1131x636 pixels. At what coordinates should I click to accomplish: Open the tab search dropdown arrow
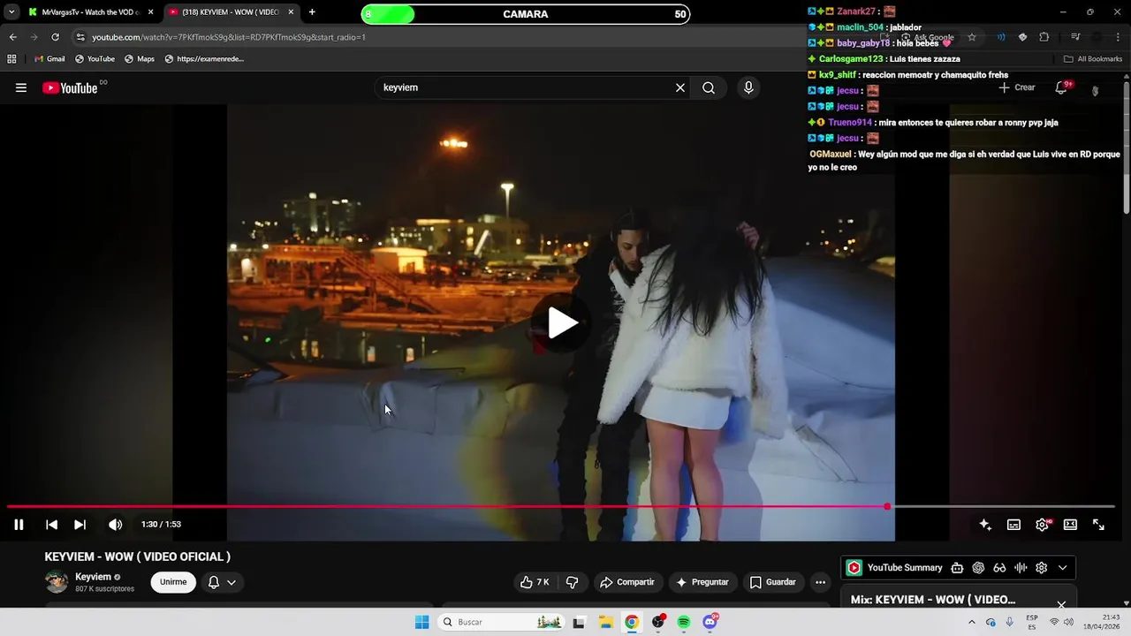(x=11, y=12)
